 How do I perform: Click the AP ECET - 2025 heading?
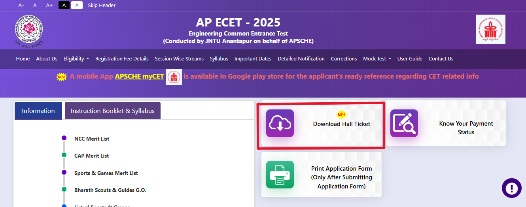238,22
